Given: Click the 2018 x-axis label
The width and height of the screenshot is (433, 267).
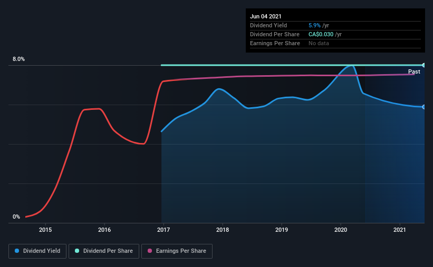Looking at the screenshot, I should tap(223, 230).
